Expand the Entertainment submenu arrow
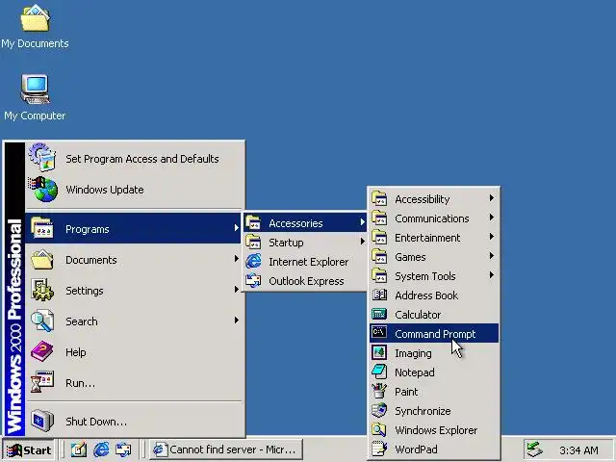 pyautogui.click(x=492, y=237)
